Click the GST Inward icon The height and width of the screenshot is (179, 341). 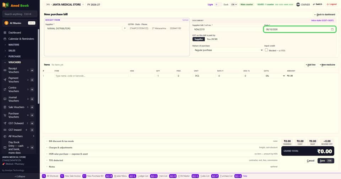click(x=5, y=130)
